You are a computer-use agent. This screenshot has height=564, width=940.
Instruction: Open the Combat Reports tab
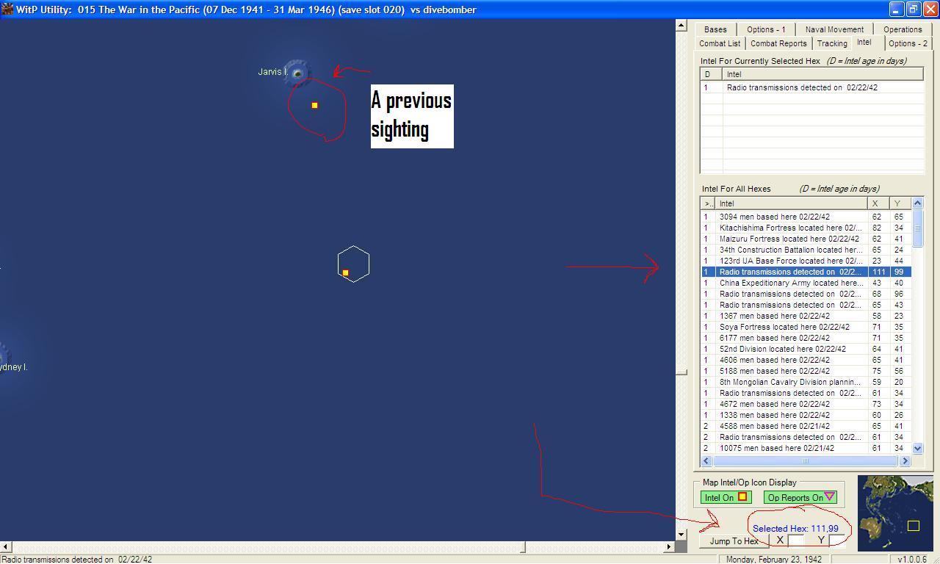point(778,43)
